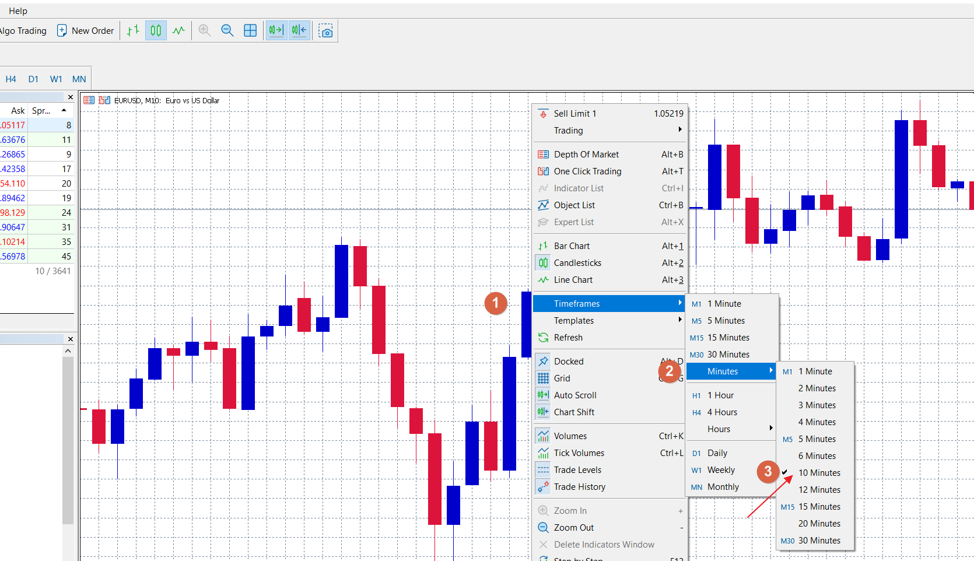Image resolution: width=974 pixels, height=561 pixels.
Task: Choose 12 Minutes in Minutes submenu
Action: [x=815, y=490]
